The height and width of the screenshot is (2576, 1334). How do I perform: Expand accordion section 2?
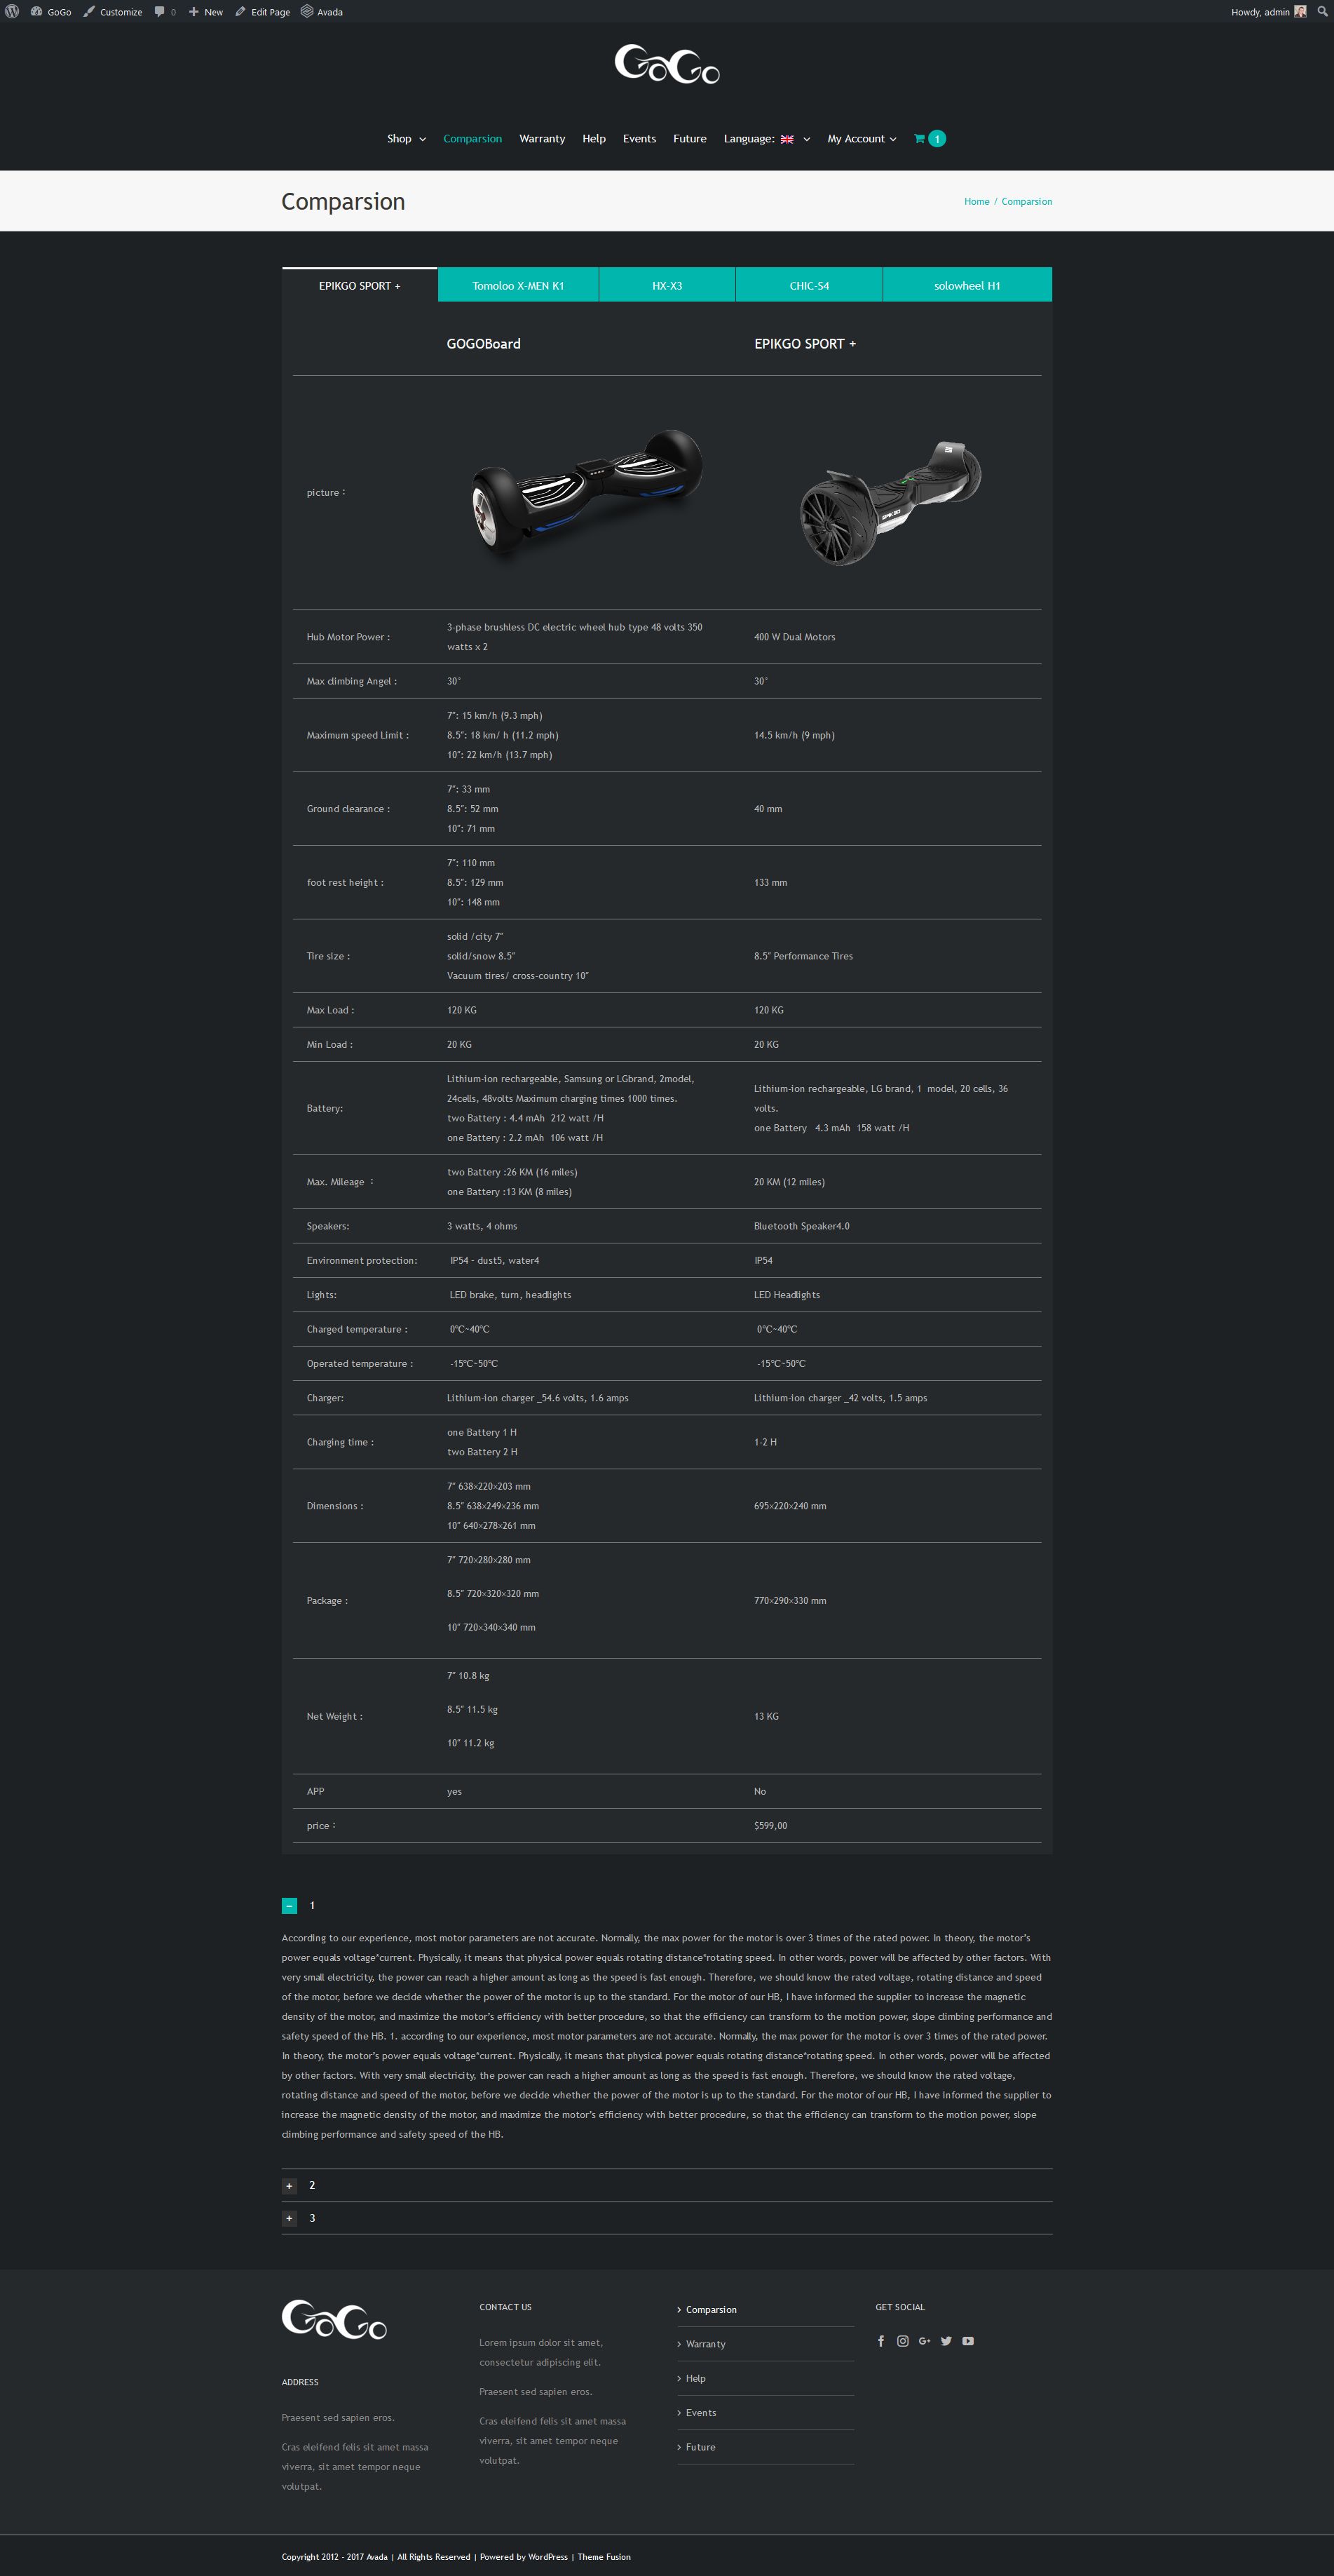290,2186
